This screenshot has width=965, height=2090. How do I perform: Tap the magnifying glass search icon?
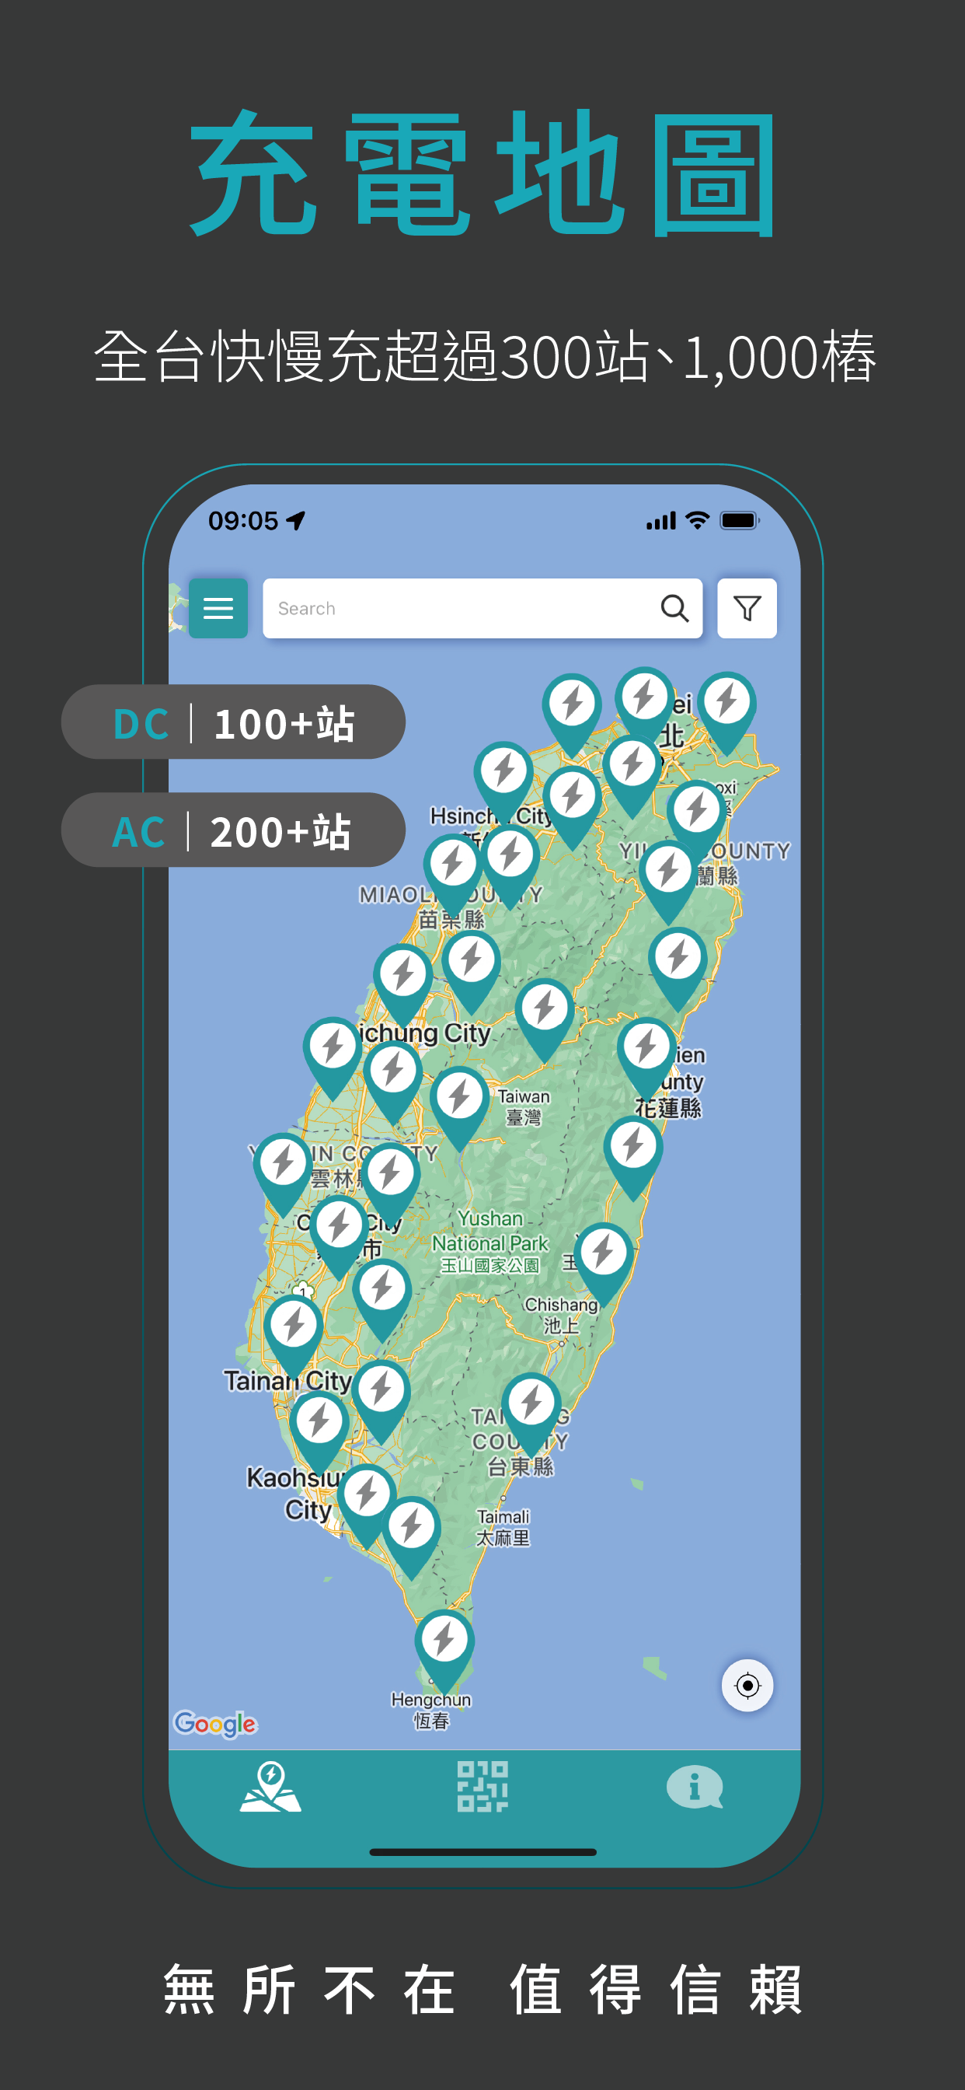674,608
